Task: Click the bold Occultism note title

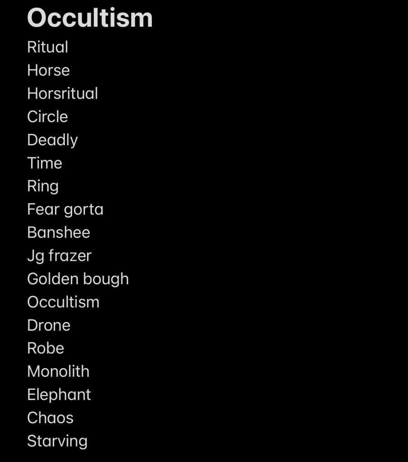Action: click(x=90, y=18)
